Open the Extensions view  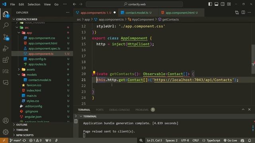[6, 60]
